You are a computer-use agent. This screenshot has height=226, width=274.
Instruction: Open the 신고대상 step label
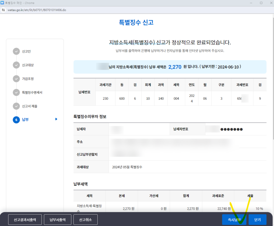28,65
